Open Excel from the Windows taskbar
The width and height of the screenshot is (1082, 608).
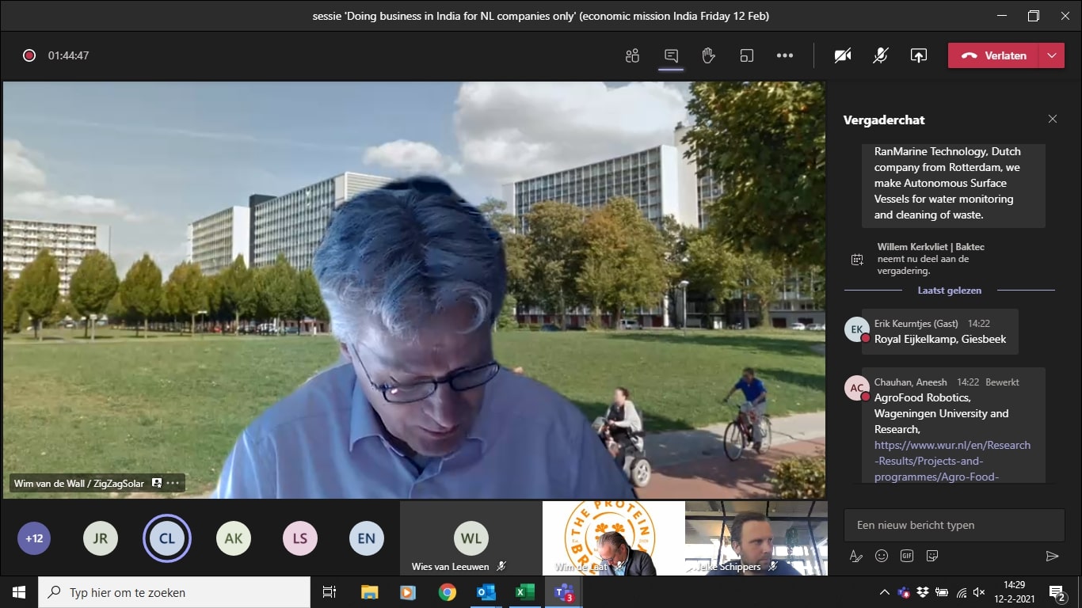(524, 591)
